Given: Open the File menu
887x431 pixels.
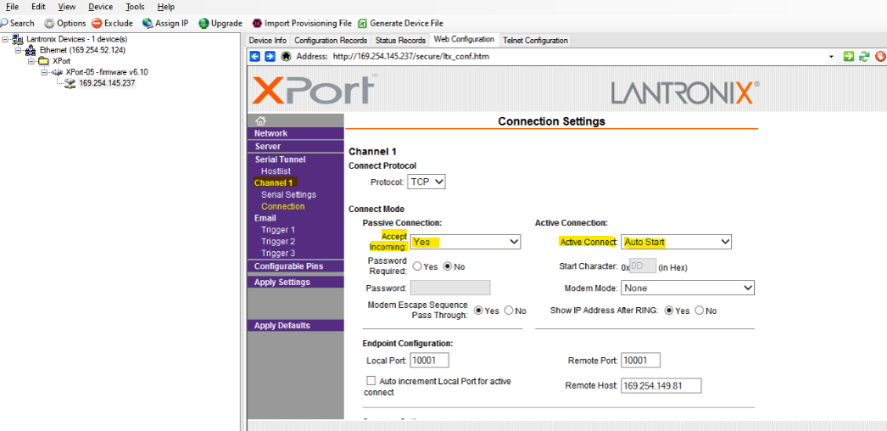Looking at the screenshot, I should (x=12, y=7).
